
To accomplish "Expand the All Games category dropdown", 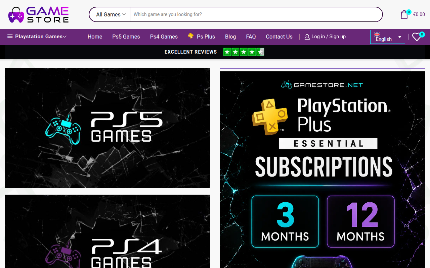I will pos(111,14).
